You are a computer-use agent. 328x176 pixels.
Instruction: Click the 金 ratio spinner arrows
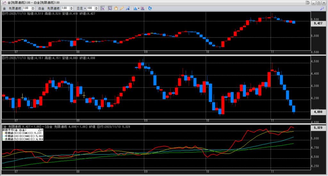click(x=34, y=8)
